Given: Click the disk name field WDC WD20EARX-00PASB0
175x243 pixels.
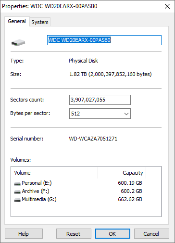Looking at the screenshot, I should [x=104, y=40].
